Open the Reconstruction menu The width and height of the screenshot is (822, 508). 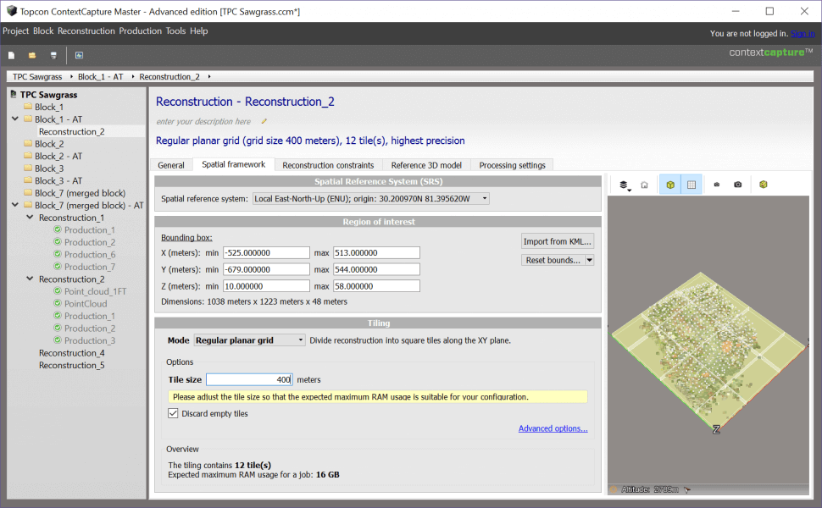click(x=86, y=30)
